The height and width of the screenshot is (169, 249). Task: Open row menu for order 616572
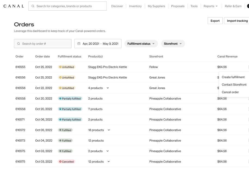(248, 130)
